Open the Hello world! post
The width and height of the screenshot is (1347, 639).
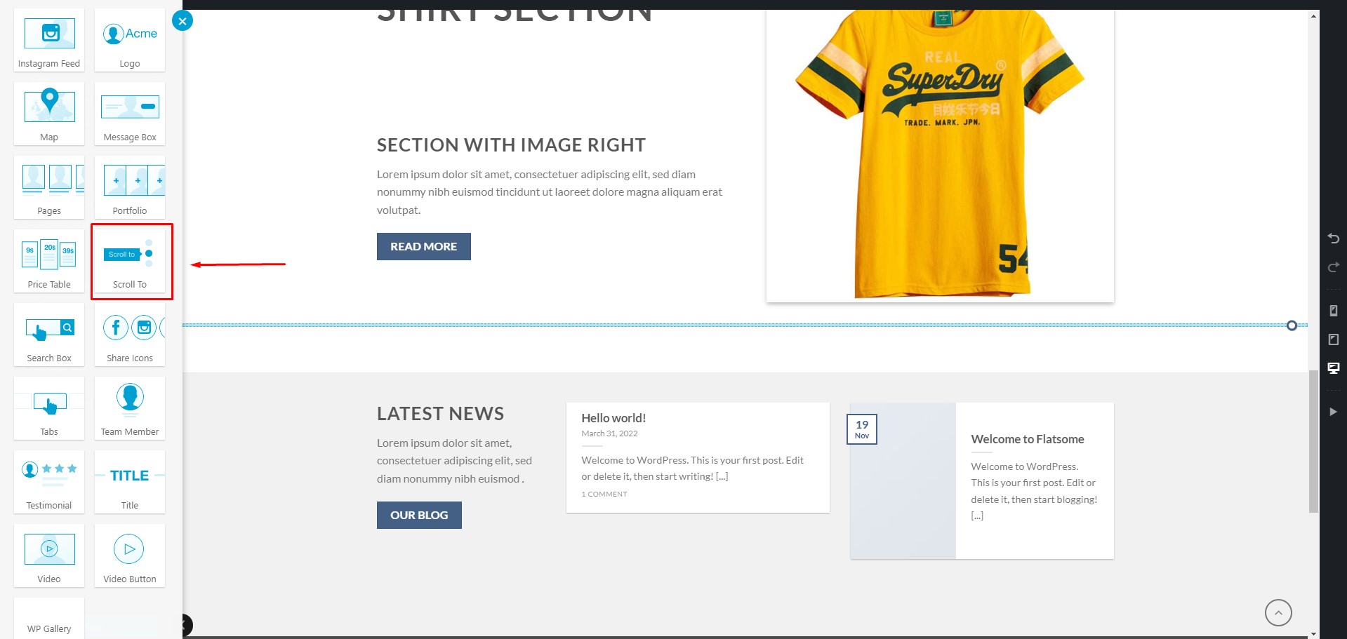pyautogui.click(x=613, y=418)
